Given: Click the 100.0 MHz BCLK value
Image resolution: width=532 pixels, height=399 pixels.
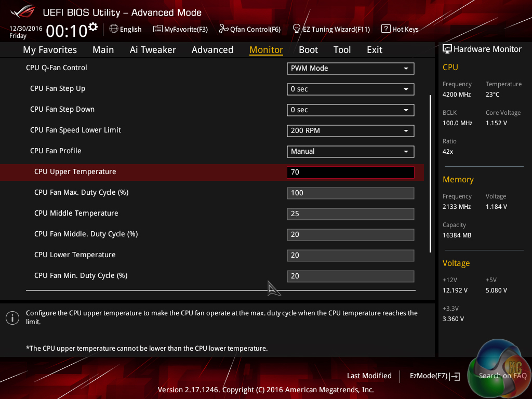Looking at the screenshot, I should 457,123.
